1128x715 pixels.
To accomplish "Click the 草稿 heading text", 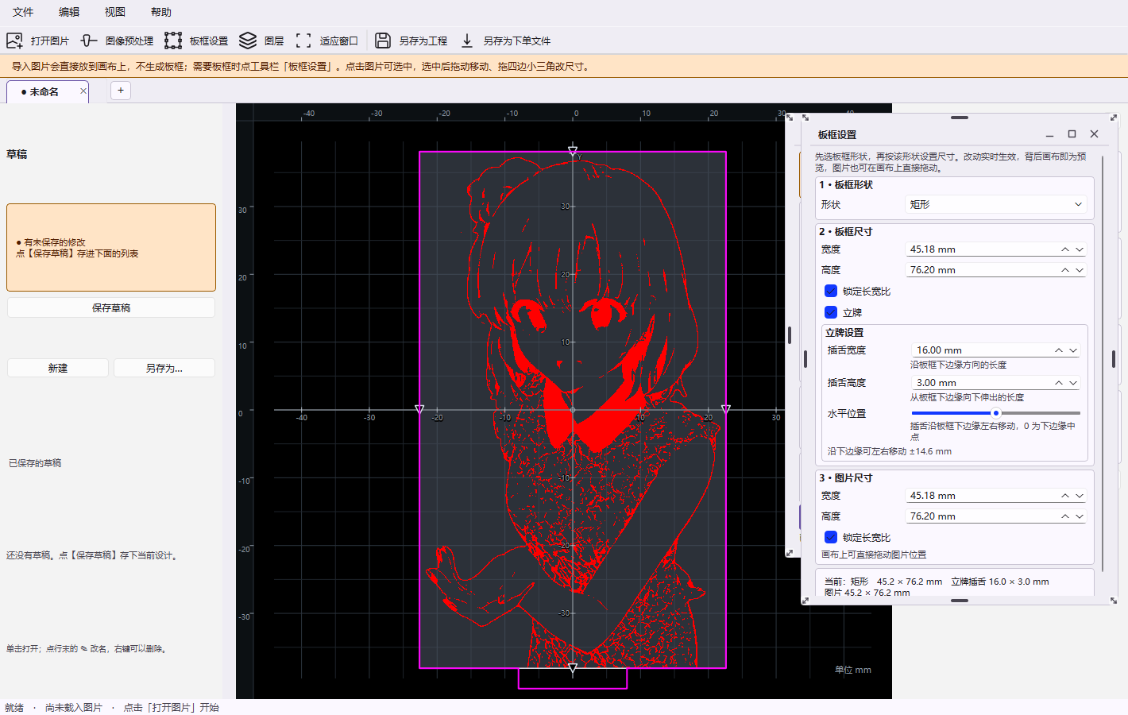I will [x=17, y=154].
